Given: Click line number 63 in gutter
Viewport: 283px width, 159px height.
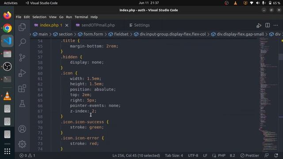Looking at the screenshot, I should [40, 89].
